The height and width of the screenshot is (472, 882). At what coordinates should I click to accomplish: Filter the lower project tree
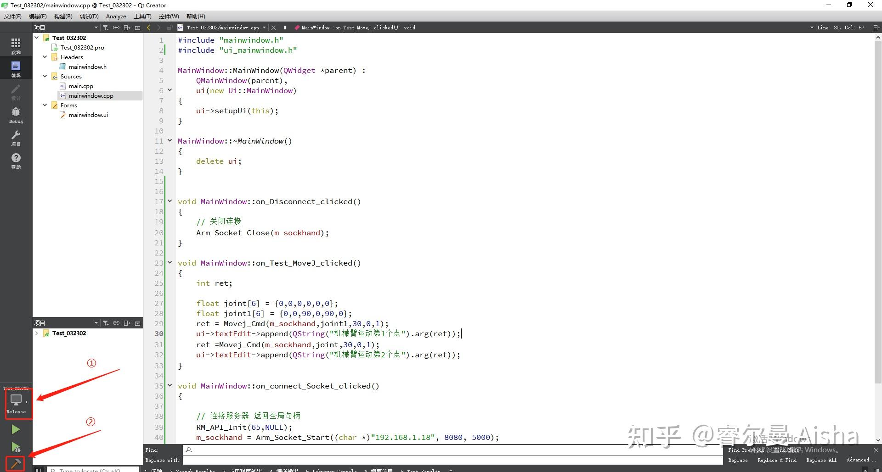pos(106,323)
